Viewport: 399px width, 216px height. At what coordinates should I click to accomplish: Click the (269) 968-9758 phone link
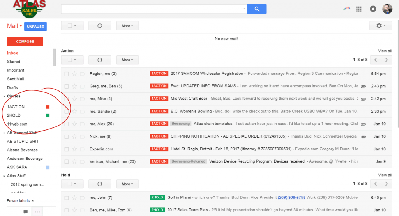point(291,197)
